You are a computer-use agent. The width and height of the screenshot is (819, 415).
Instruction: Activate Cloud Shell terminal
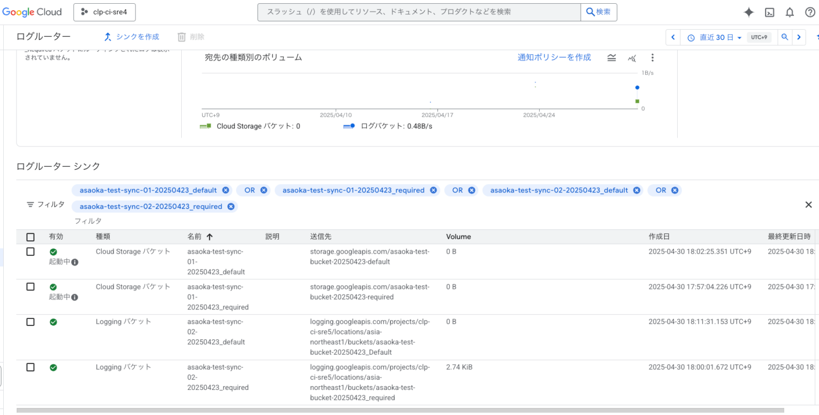(x=769, y=12)
